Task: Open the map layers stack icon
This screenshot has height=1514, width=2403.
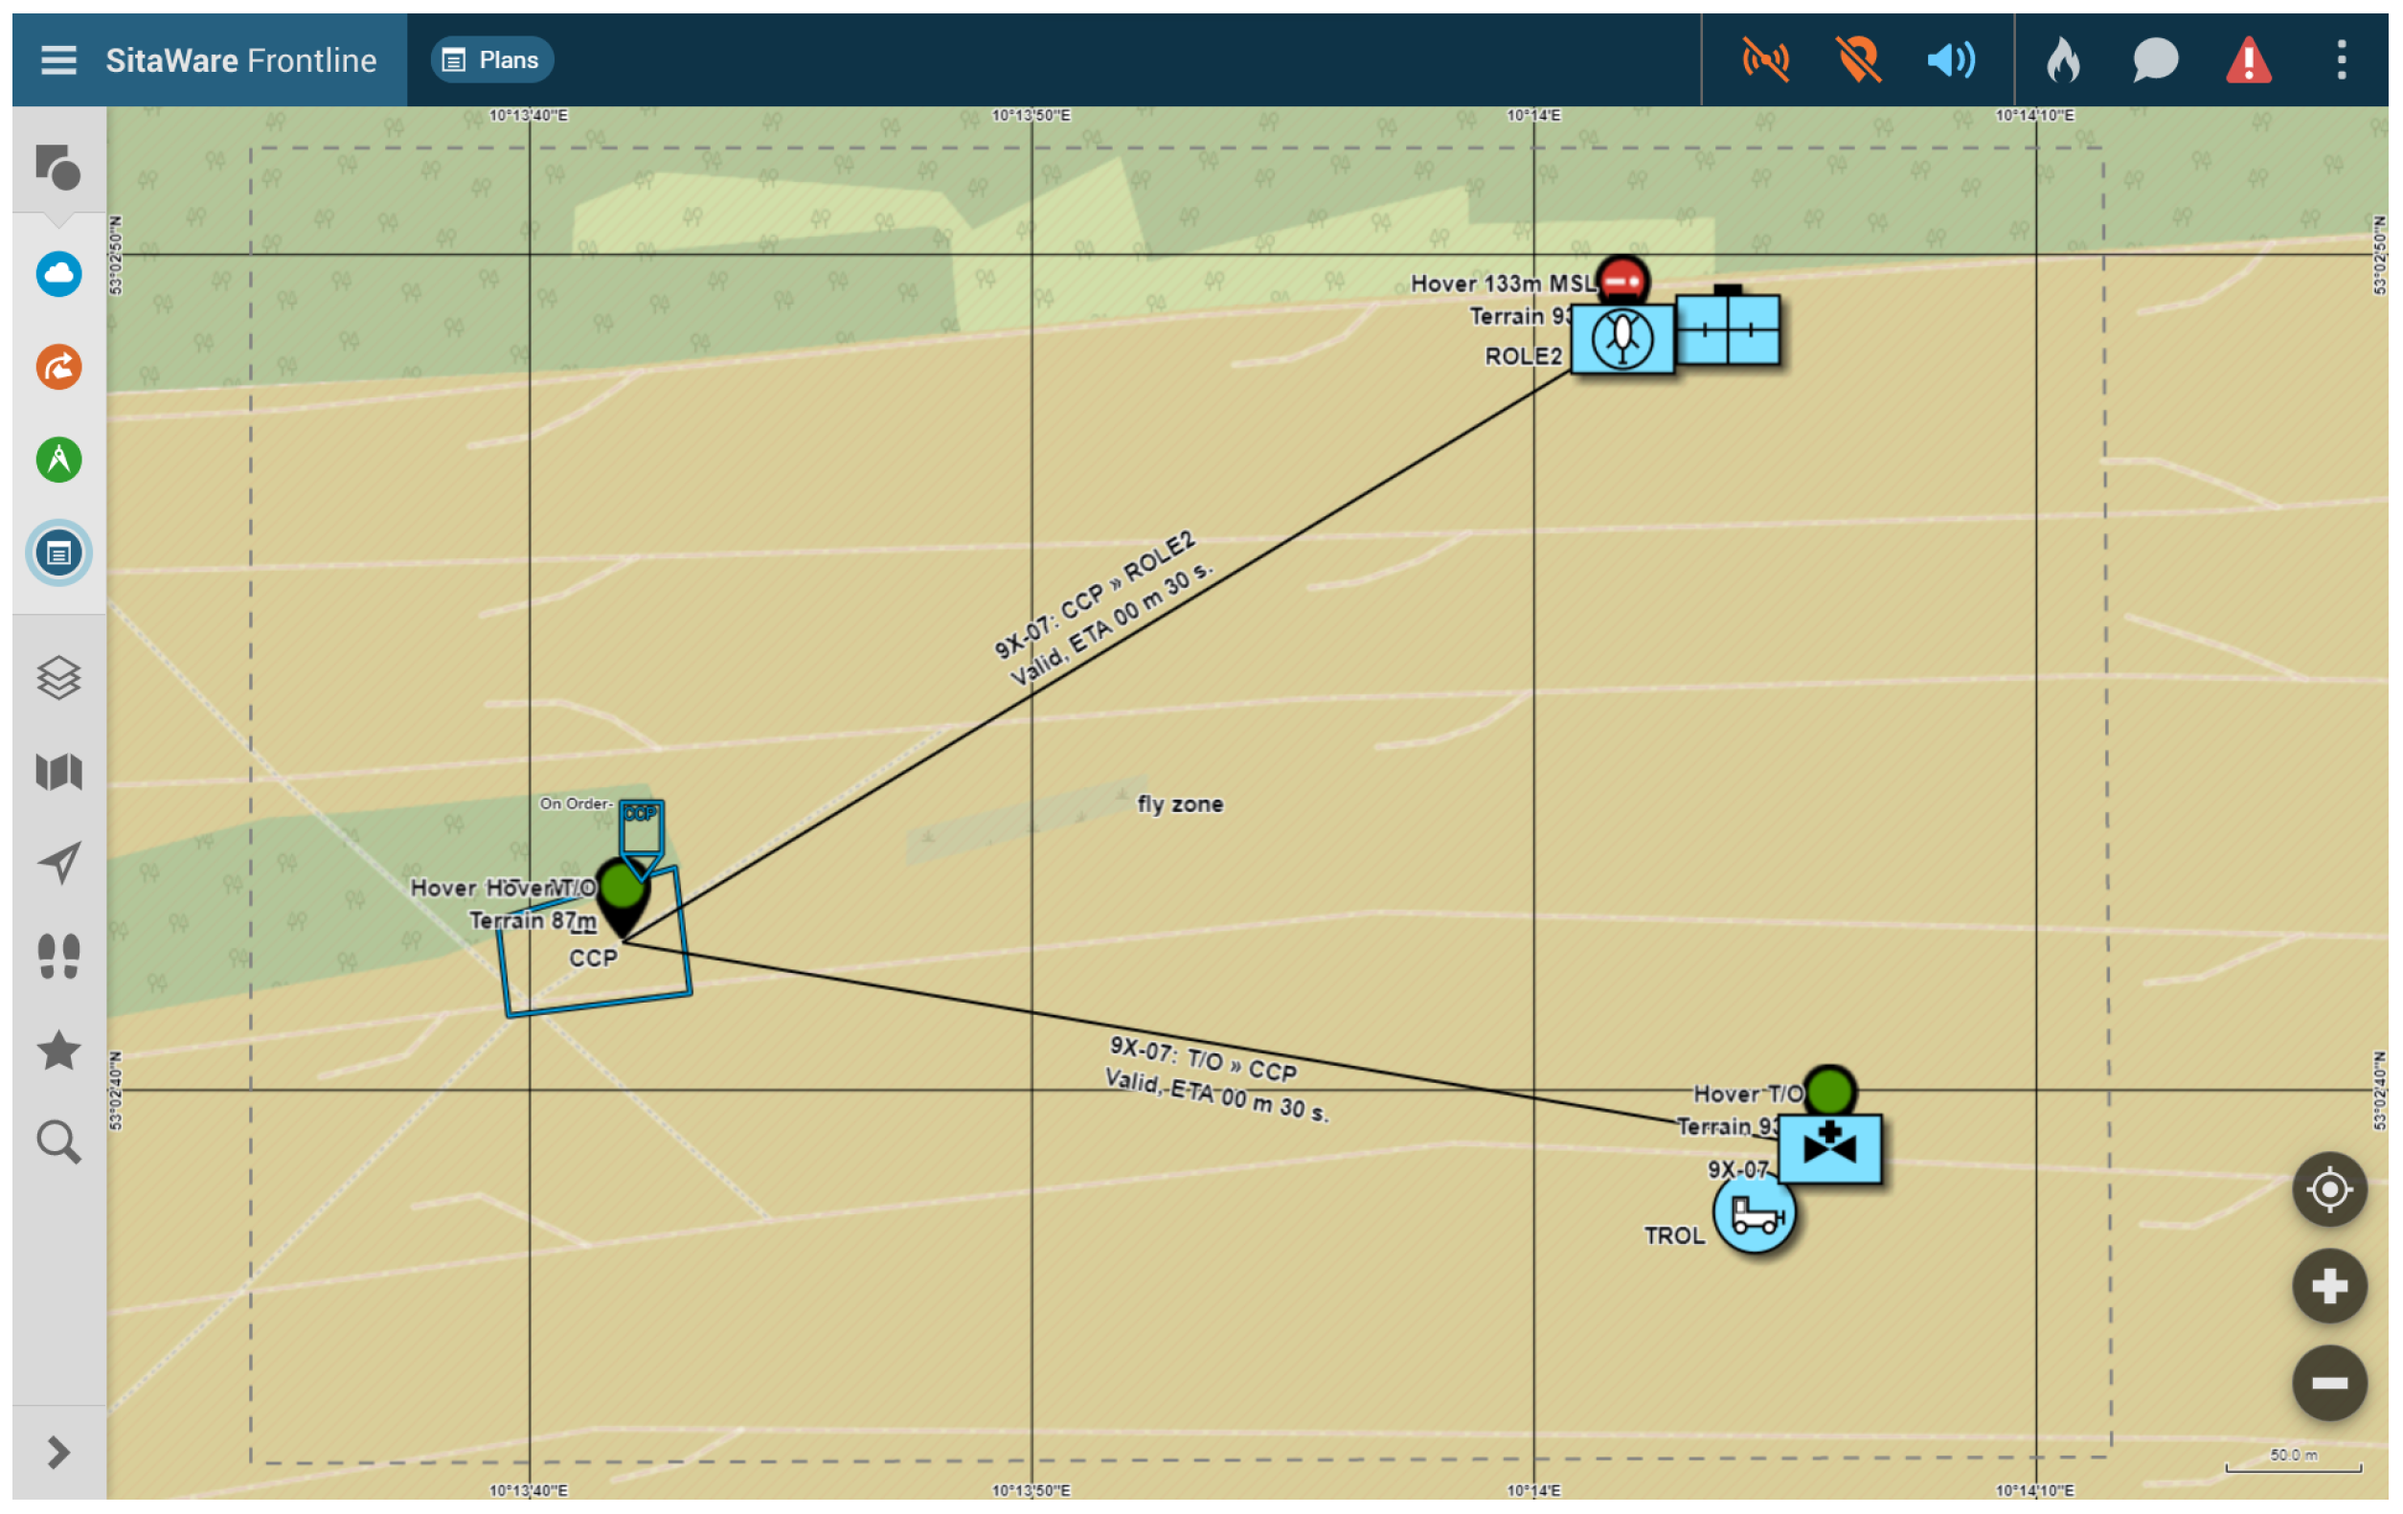Action: (x=57, y=678)
